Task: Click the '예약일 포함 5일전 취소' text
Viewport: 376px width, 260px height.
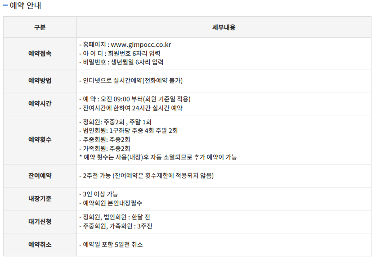Action: point(111,244)
